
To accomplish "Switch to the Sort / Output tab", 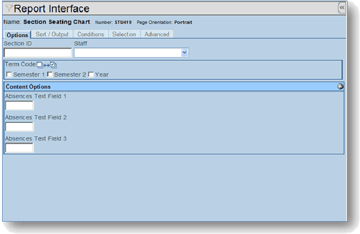I will click(52, 34).
